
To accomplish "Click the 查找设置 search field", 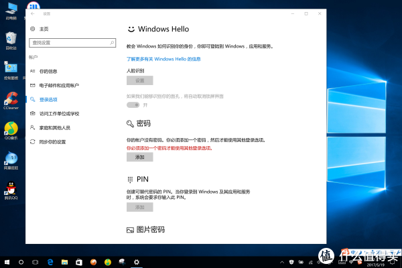I will pos(72,43).
